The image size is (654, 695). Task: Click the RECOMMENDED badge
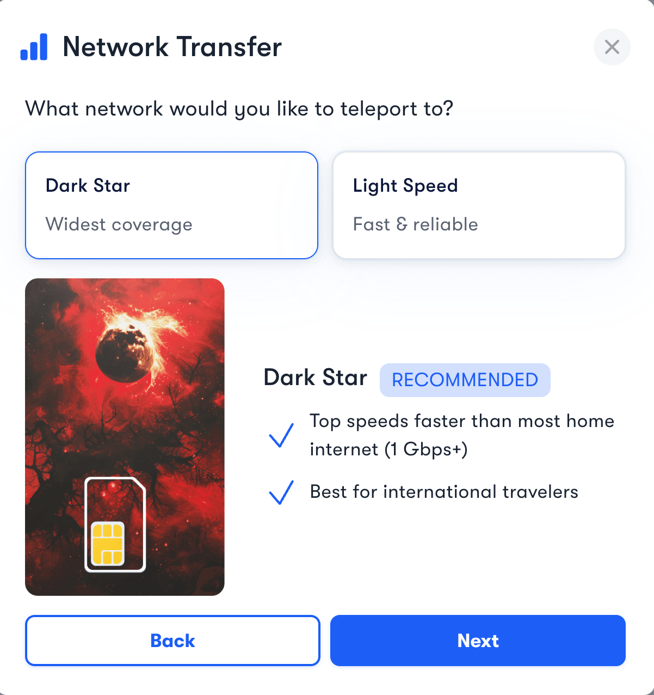465,380
